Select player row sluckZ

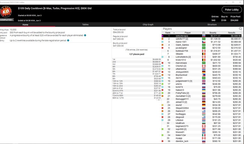coord(201,105)
